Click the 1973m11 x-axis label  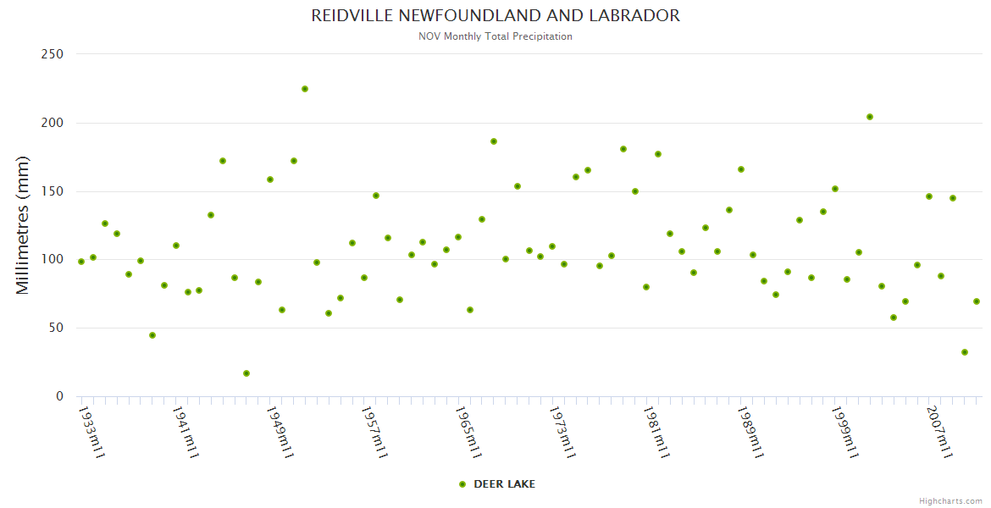click(x=562, y=432)
